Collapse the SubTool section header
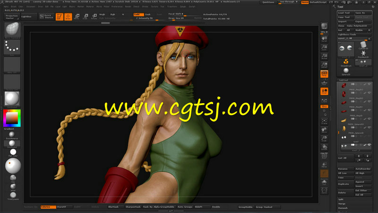The height and width of the screenshot is (213, 378). pyautogui.click(x=354, y=80)
